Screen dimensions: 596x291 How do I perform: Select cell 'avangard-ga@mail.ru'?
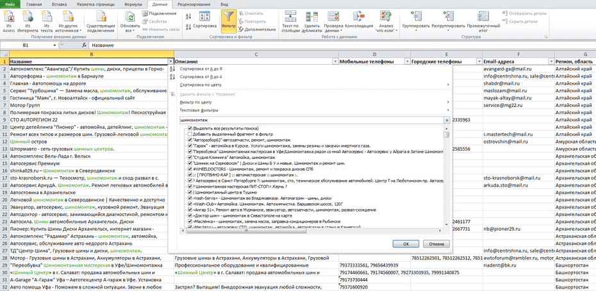tap(518, 69)
